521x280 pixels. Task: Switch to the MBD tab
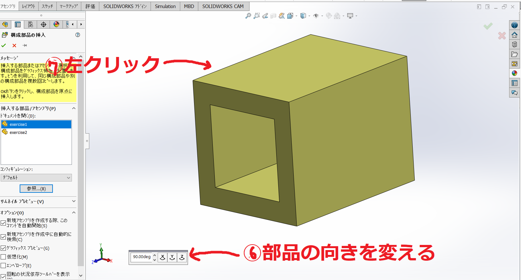tap(189, 6)
